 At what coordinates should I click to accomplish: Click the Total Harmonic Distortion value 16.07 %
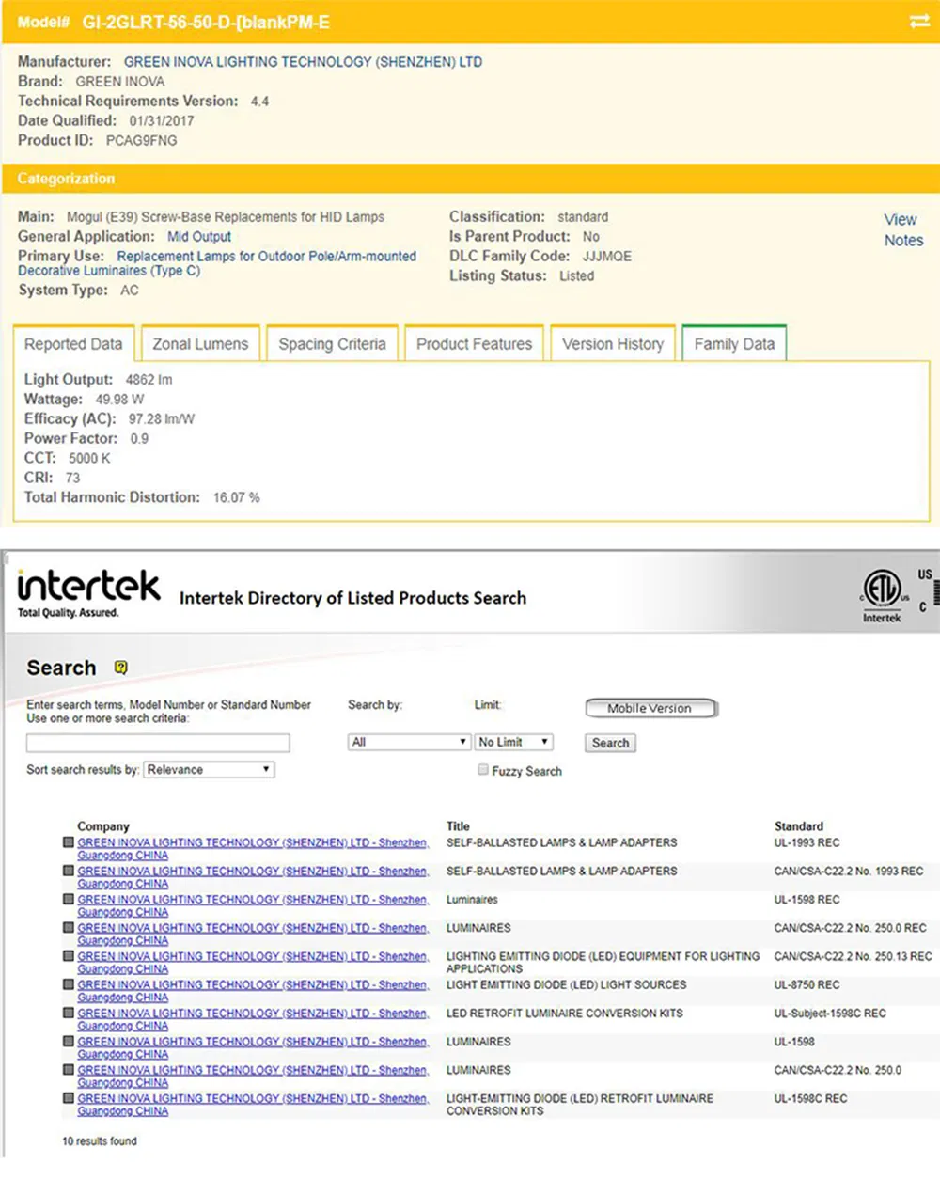coord(236,497)
